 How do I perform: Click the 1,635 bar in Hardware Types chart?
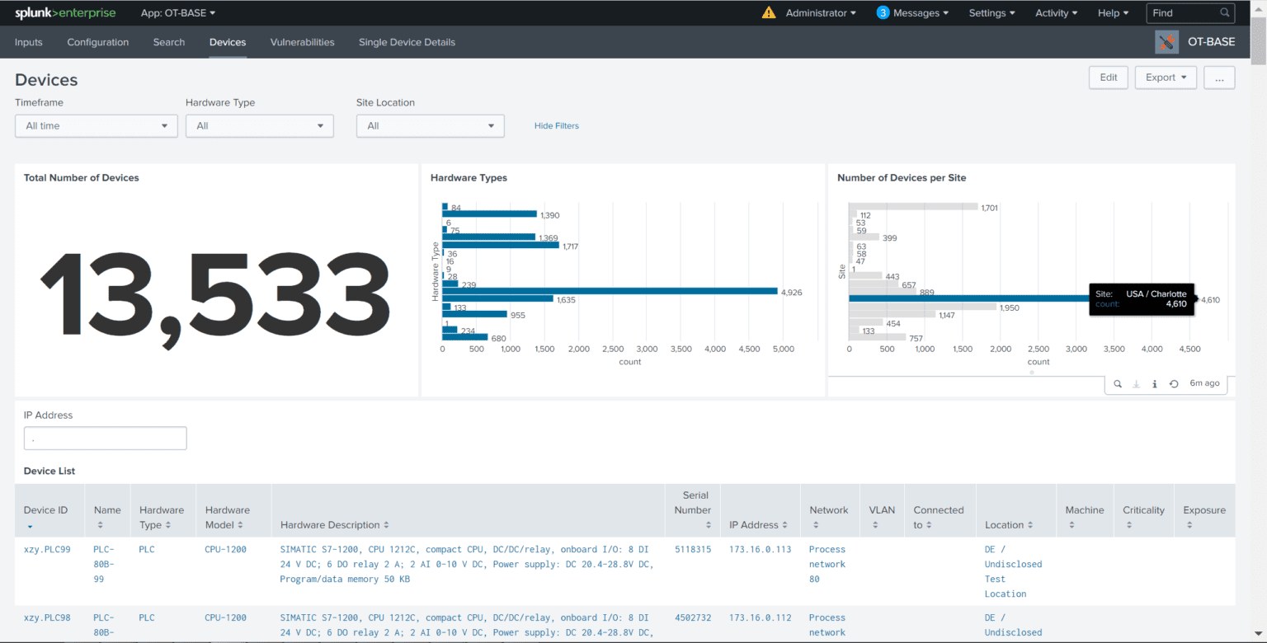[497, 298]
